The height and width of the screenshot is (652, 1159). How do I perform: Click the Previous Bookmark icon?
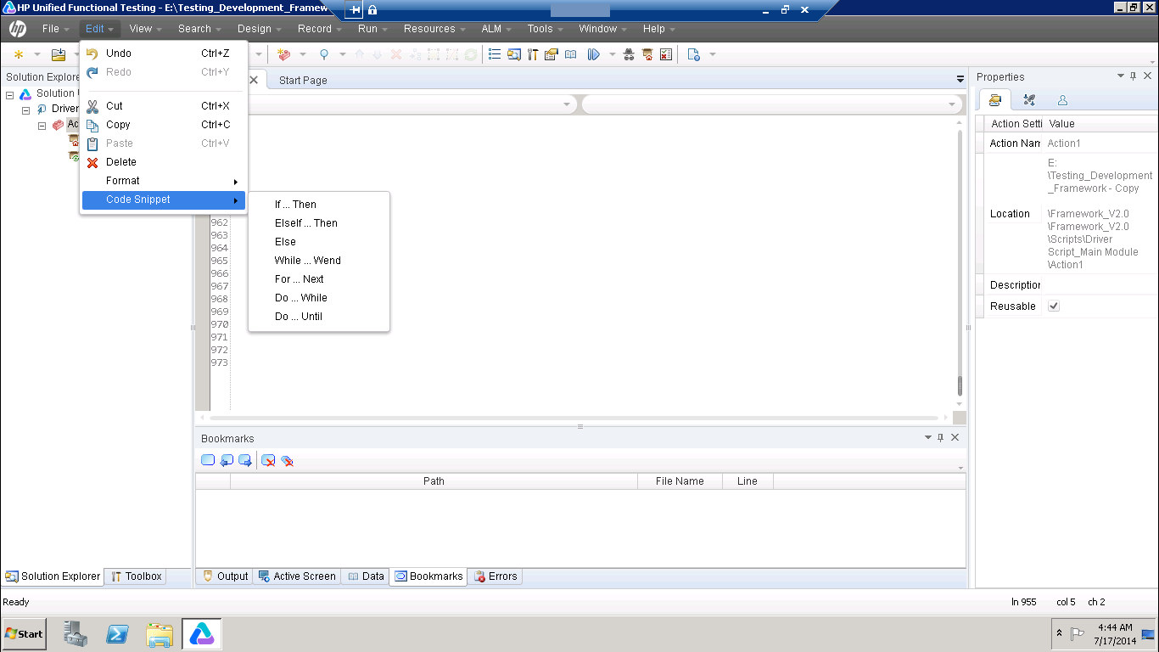[227, 460]
